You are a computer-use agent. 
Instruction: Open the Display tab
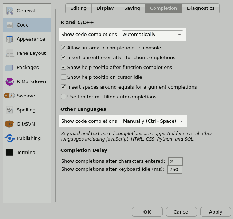click(x=105, y=8)
